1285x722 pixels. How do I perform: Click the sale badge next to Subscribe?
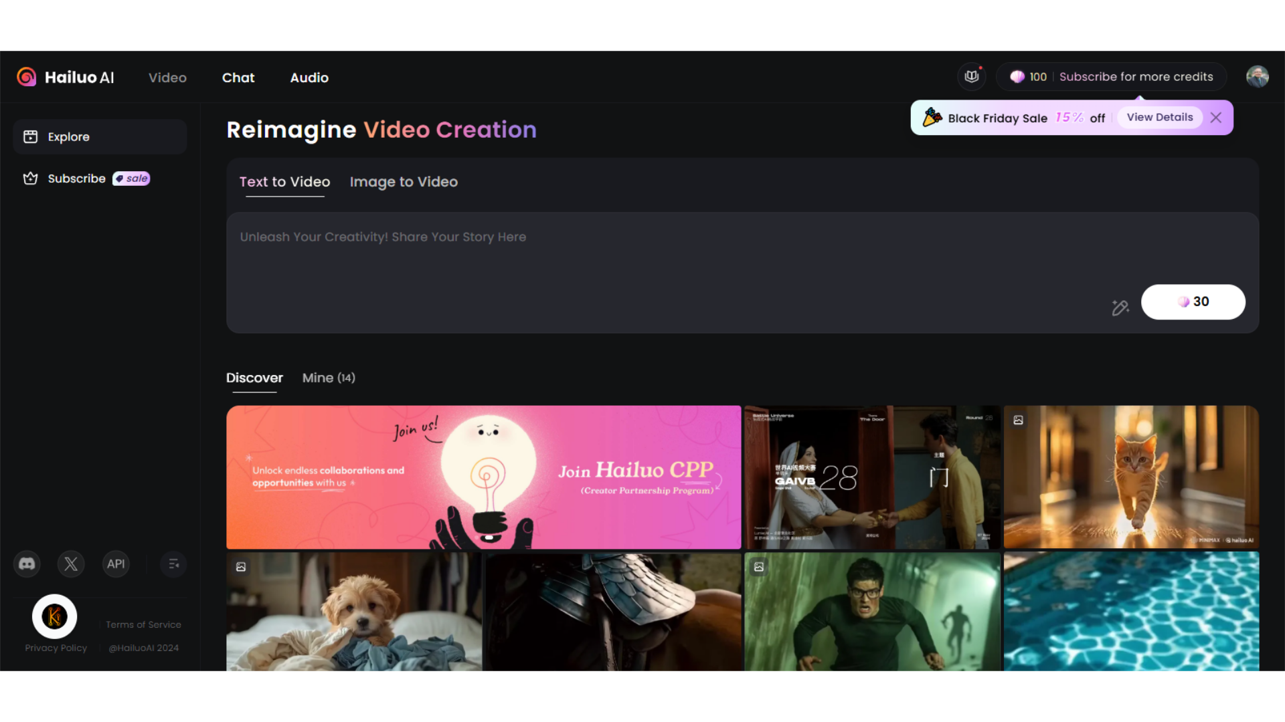[131, 178]
